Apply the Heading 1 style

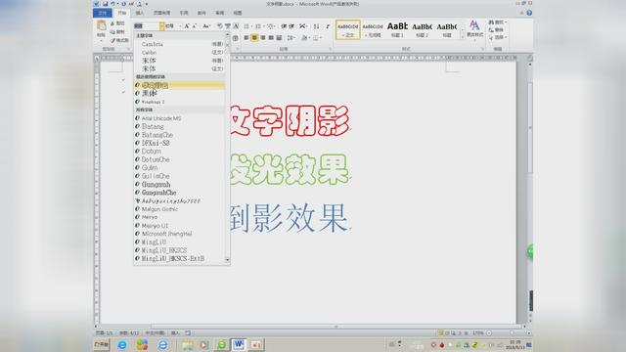(397, 30)
